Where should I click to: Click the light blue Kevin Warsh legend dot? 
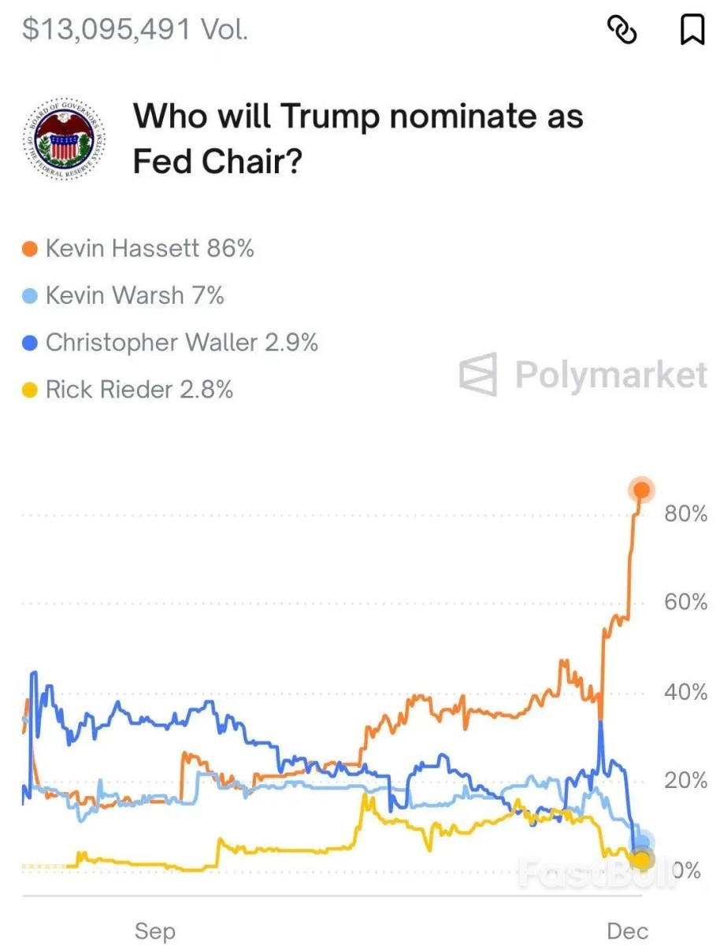30,297
